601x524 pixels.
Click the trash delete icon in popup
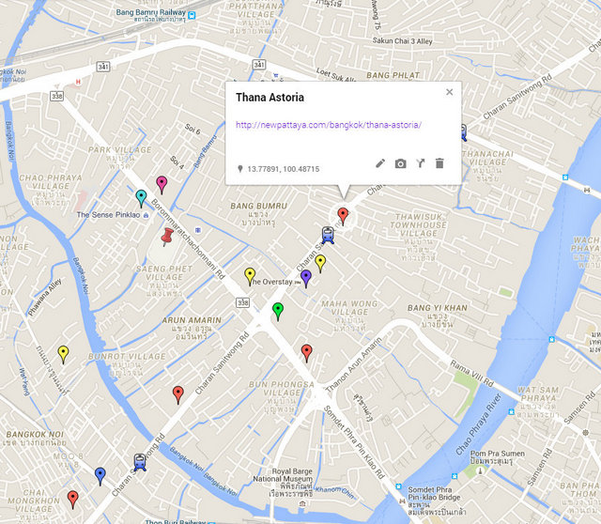439,163
